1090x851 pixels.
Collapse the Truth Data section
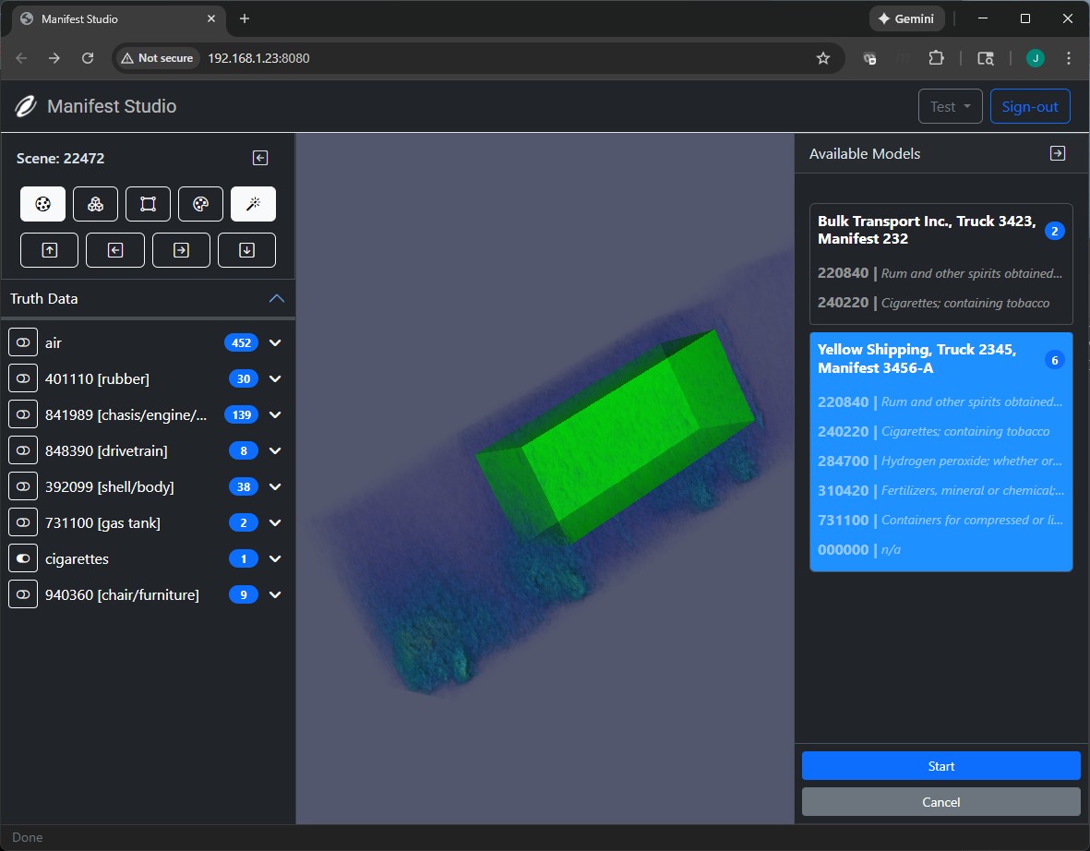[276, 299]
